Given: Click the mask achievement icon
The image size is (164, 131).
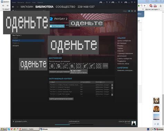Looking at the screenshot, I should 52,66.
